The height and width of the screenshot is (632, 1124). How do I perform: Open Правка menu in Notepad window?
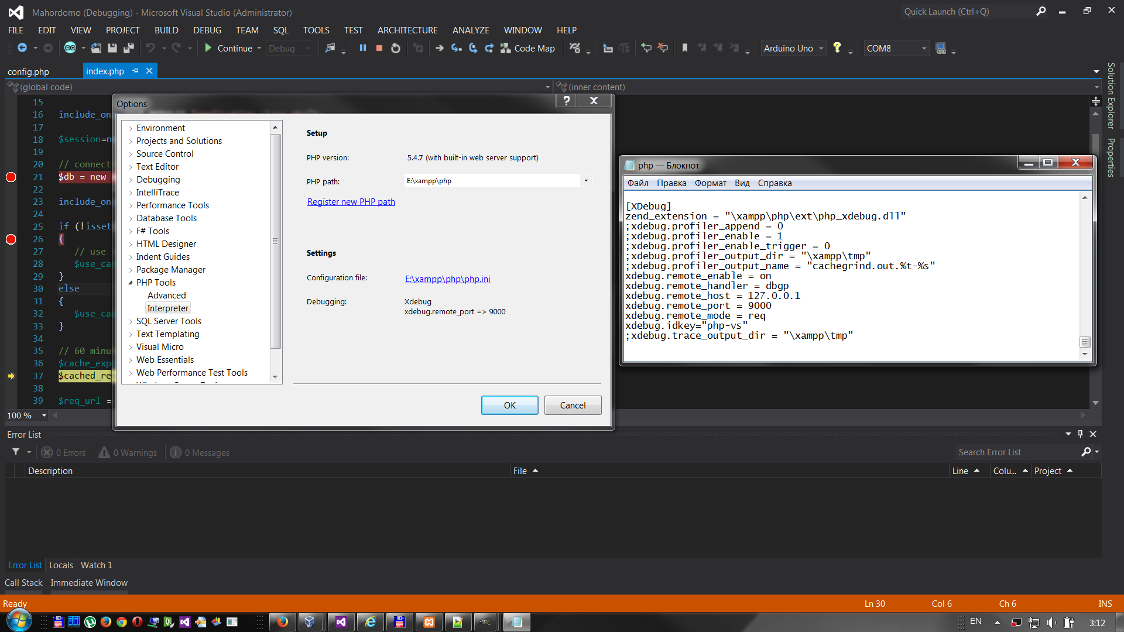point(671,183)
